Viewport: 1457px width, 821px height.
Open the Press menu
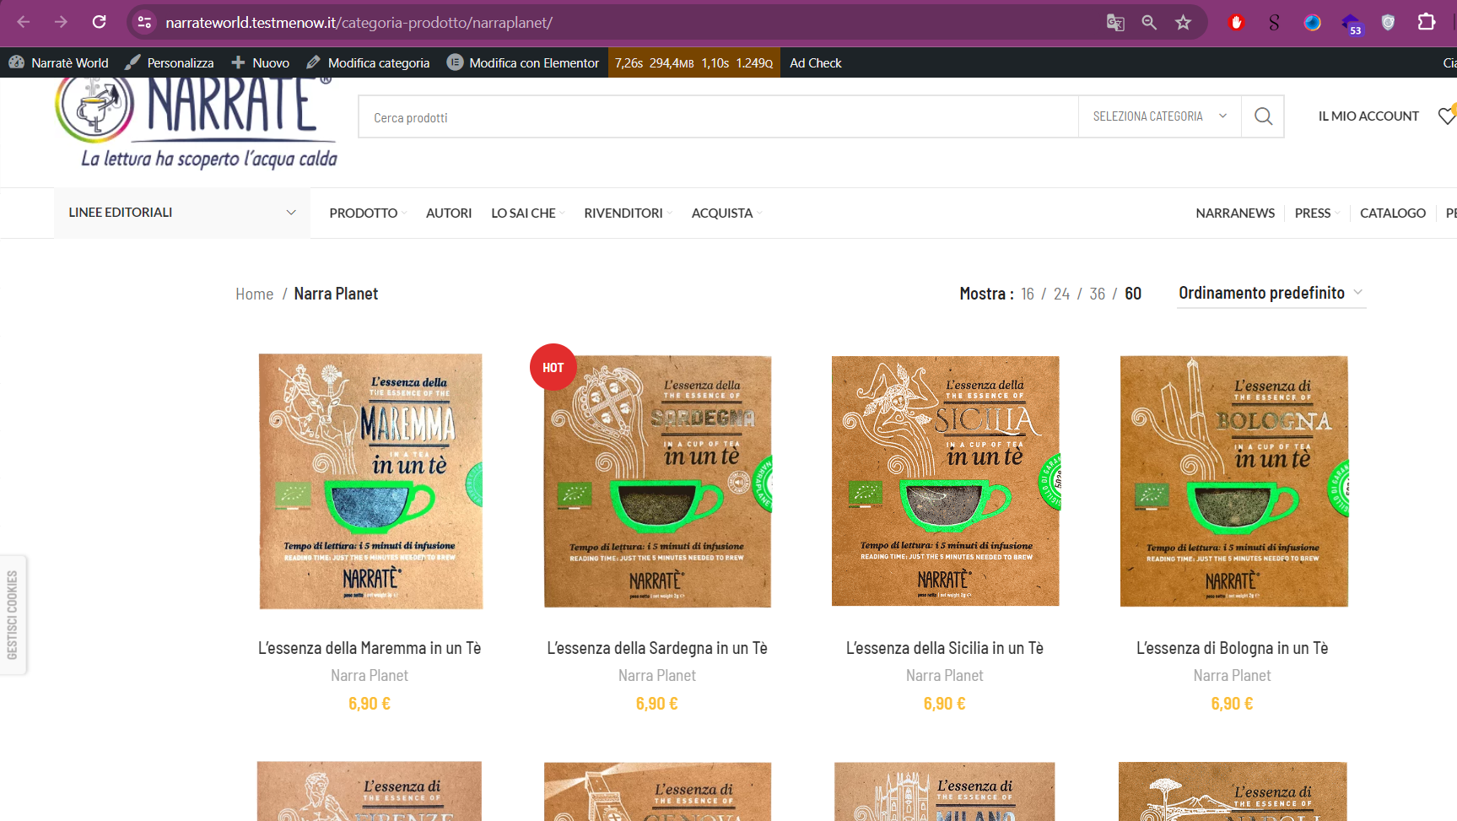1317,213
